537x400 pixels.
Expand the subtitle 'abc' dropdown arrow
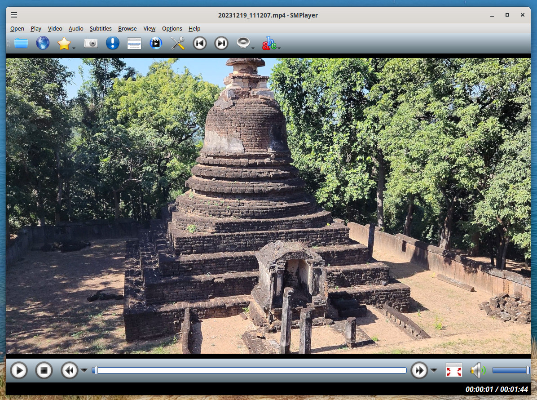pos(279,48)
